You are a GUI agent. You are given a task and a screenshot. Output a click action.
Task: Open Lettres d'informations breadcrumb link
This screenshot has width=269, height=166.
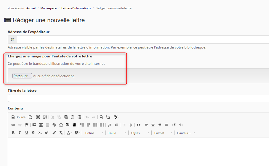point(76,8)
